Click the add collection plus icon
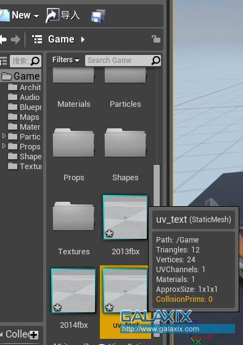 pyautogui.click(x=34, y=335)
